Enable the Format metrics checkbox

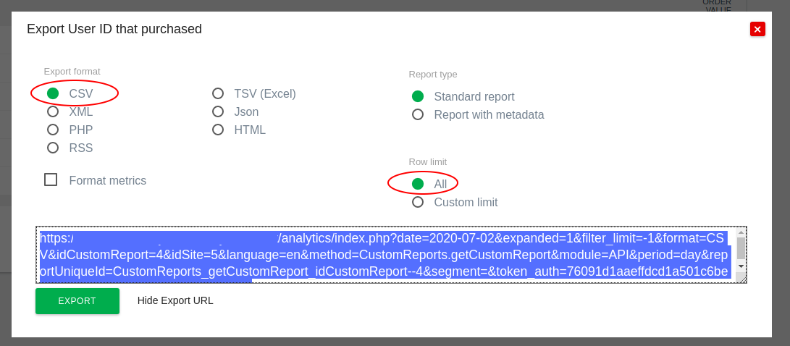[x=51, y=180]
